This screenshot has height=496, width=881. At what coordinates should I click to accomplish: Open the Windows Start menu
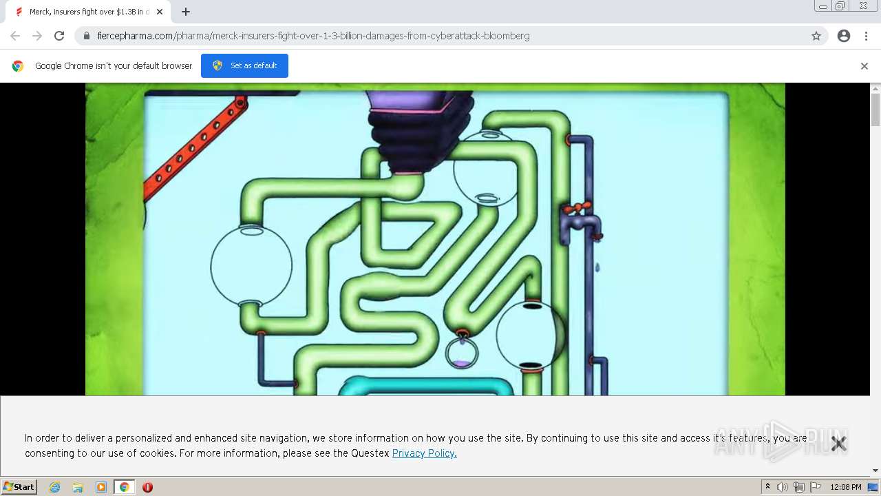[19, 487]
